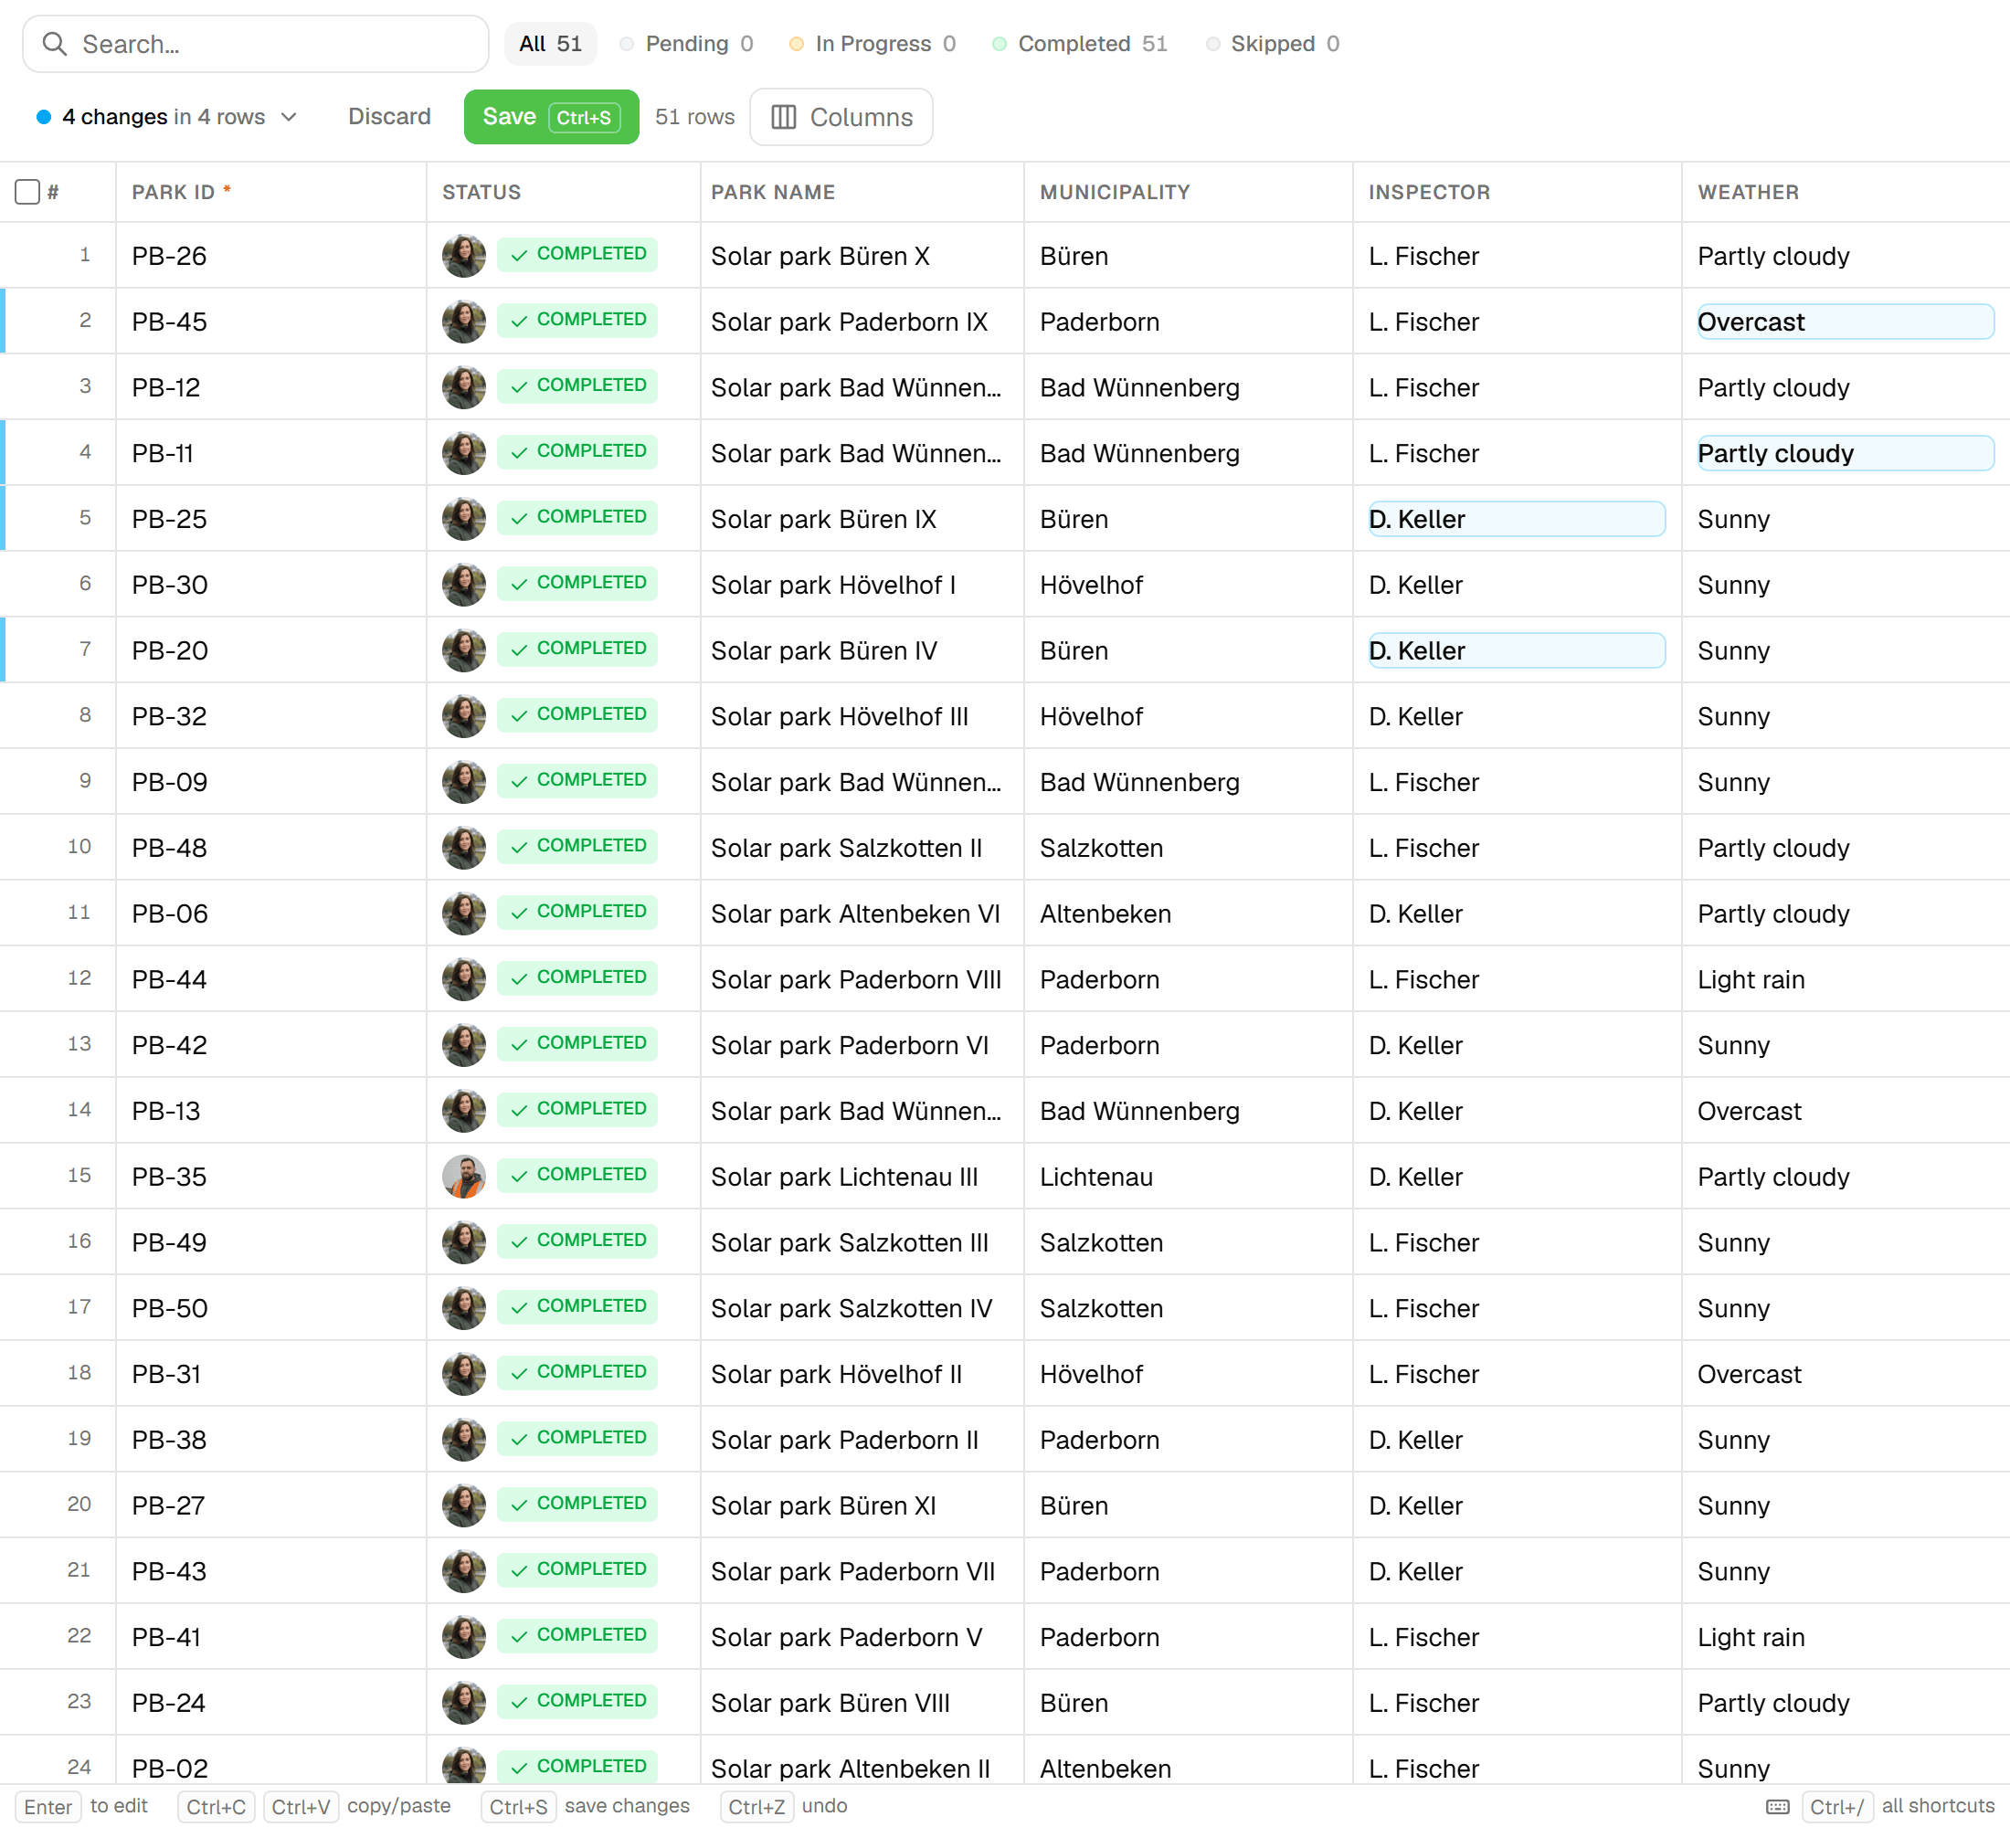Switch to the All 51 filter tab
Screen dimensions: 2010x1827
pyautogui.click(x=550, y=44)
